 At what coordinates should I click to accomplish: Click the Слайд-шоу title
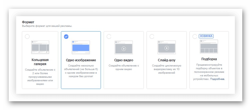[167, 60]
